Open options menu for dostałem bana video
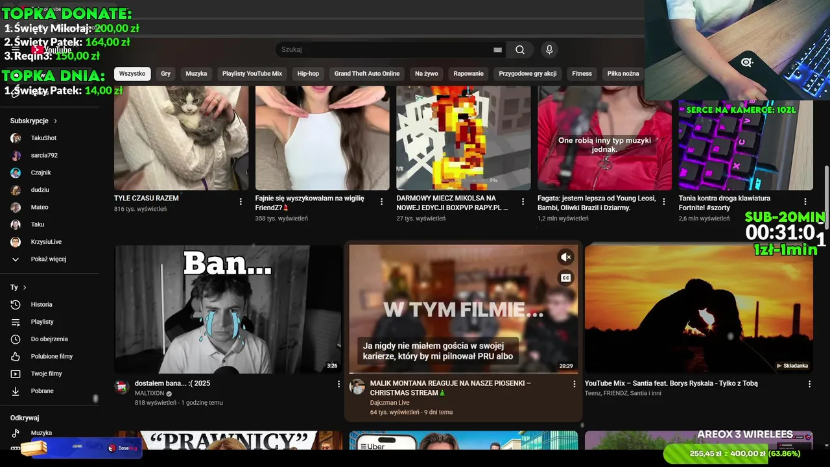This screenshot has width=830, height=467. pos(338,384)
